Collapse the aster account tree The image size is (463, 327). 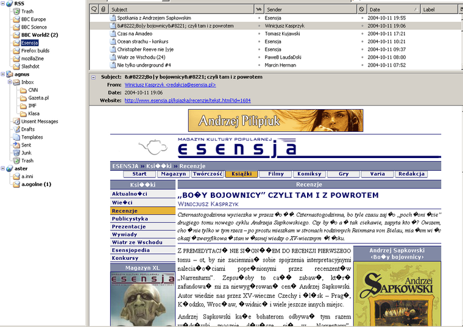click(x=2, y=168)
